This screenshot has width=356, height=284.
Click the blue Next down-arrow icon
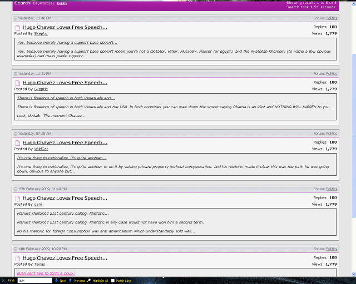tap(56, 280)
